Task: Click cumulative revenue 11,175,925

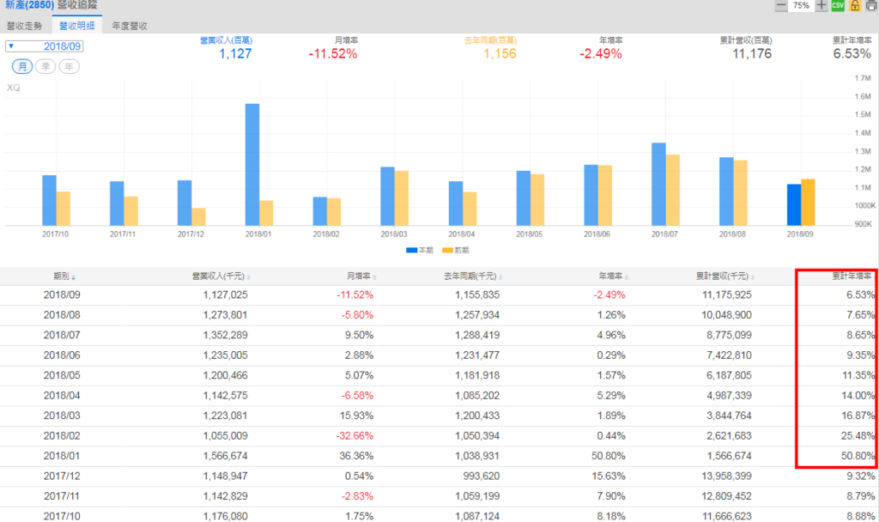Action: (x=727, y=295)
